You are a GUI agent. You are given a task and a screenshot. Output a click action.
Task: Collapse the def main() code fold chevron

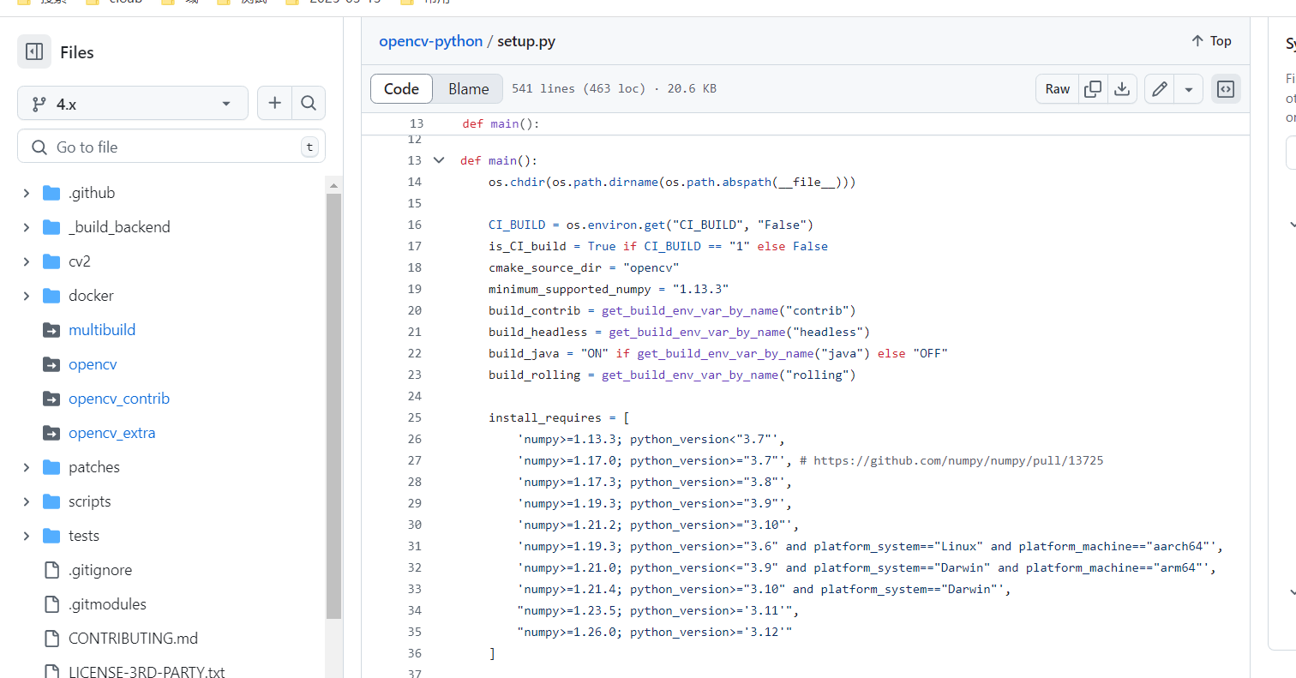click(439, 160)
